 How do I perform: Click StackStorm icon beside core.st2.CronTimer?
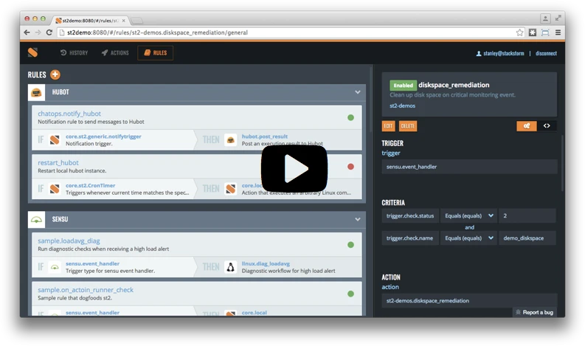click(55, 189)
